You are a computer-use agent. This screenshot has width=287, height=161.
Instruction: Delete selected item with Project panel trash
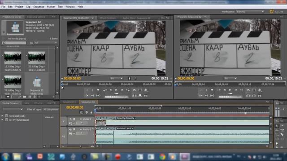click(x=35, y=97)
